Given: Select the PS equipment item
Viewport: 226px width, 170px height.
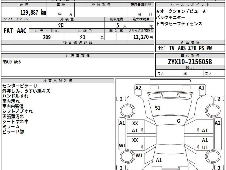Looking at the screenshot, I should tap(201, 48).
